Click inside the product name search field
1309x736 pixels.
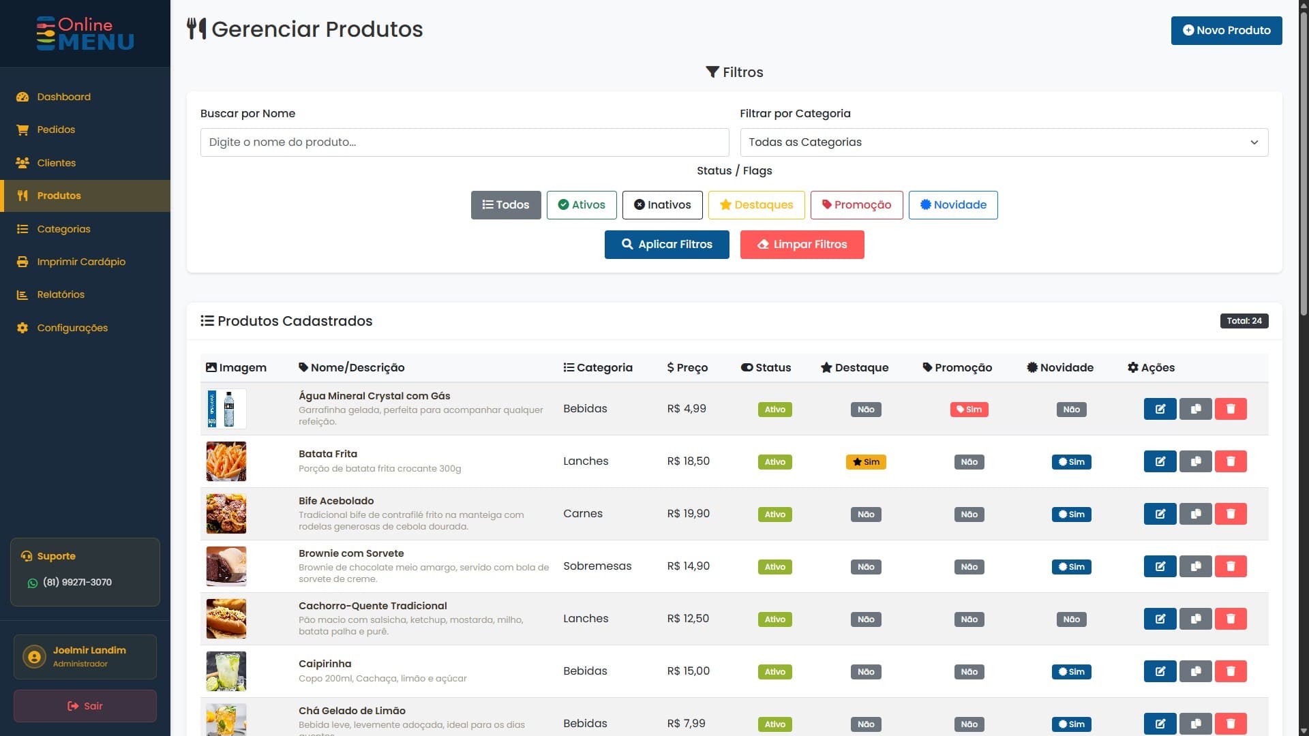pyautogui.click(x=464, y=142)
